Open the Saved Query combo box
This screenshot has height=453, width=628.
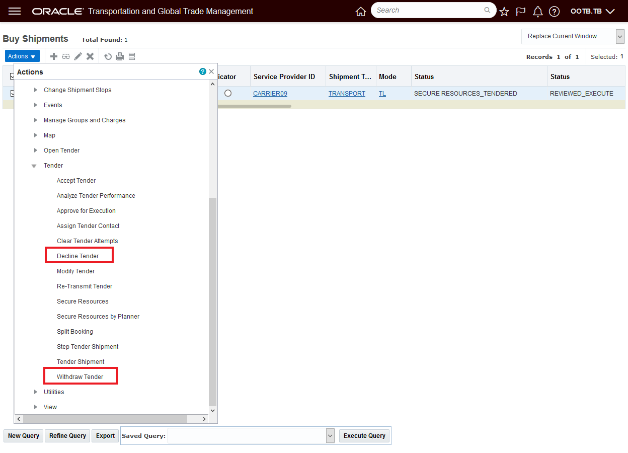pos(251,436)
